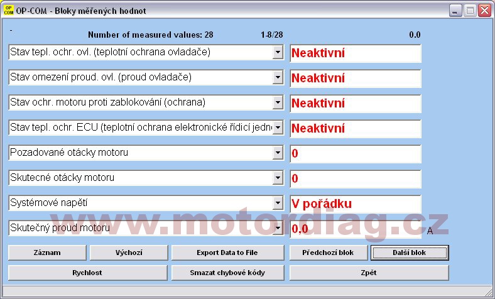Open dropdown for Stav tepl. ochr. ovl.
495x299 pixels.
pos(278,53)
